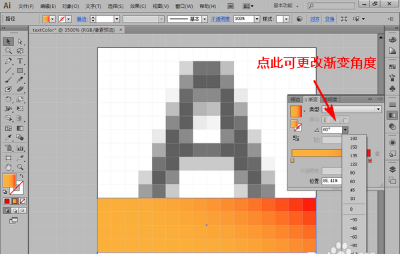Image resolution: width=400 pixels, height=254 pixels.
Task: Toggle the third stroke gradient option button
Action: (345, 119)
